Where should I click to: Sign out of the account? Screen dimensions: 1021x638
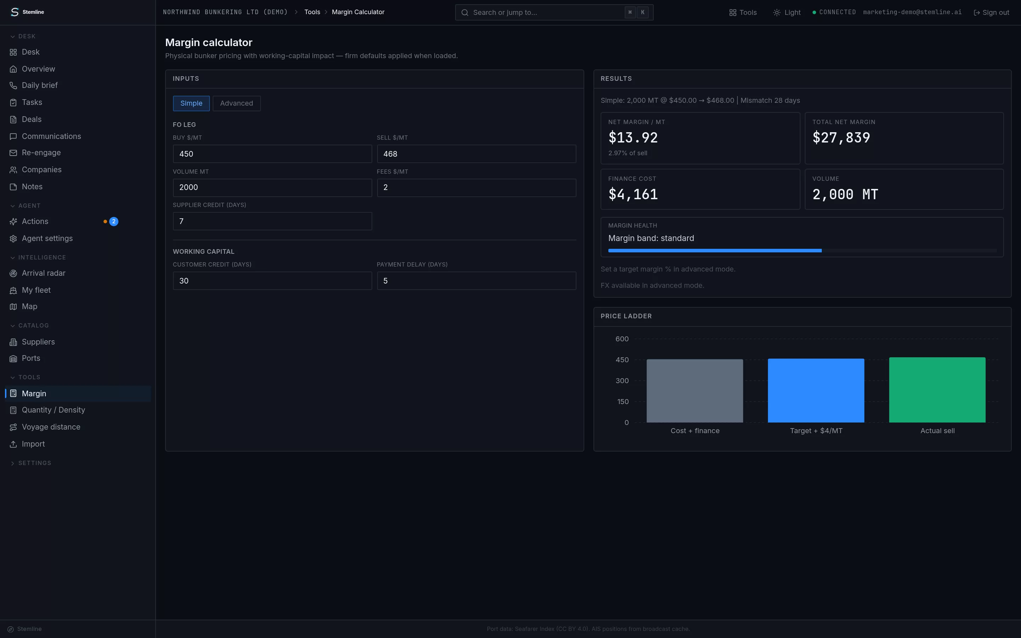coord(991,13)
